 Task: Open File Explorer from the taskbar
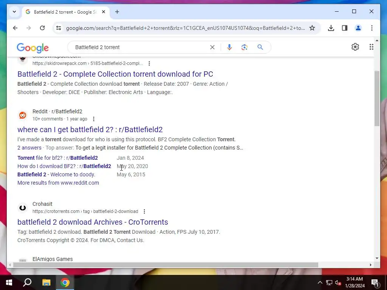46,282
